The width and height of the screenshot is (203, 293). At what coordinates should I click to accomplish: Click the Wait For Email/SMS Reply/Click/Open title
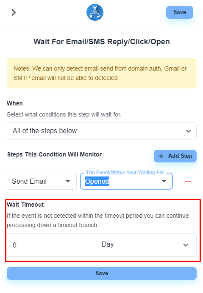pos(102,42)
